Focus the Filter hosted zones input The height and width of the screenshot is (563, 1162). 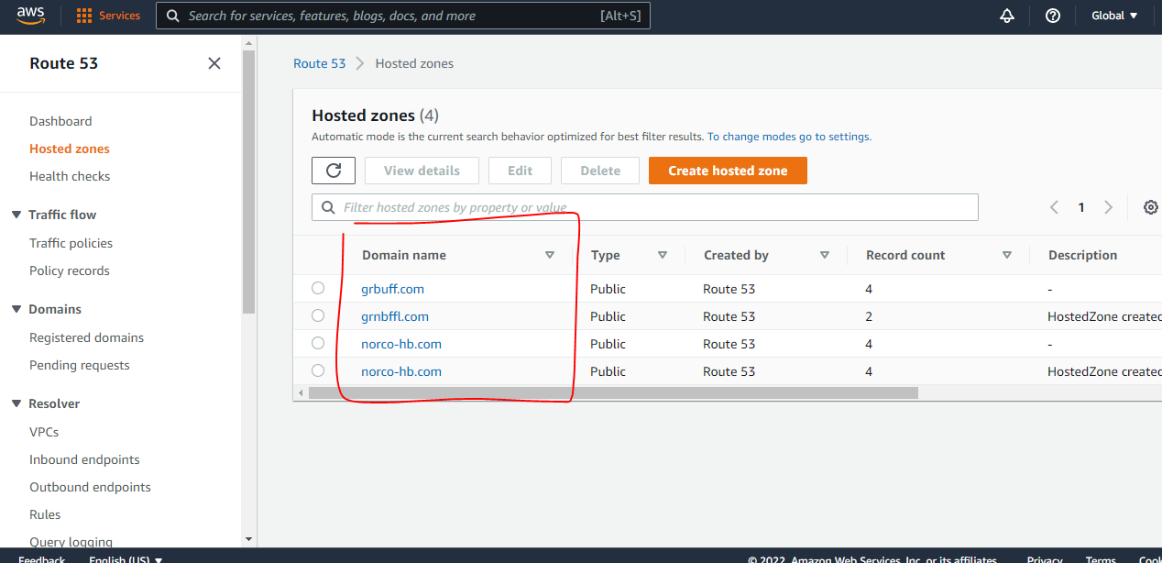[645, 207]
